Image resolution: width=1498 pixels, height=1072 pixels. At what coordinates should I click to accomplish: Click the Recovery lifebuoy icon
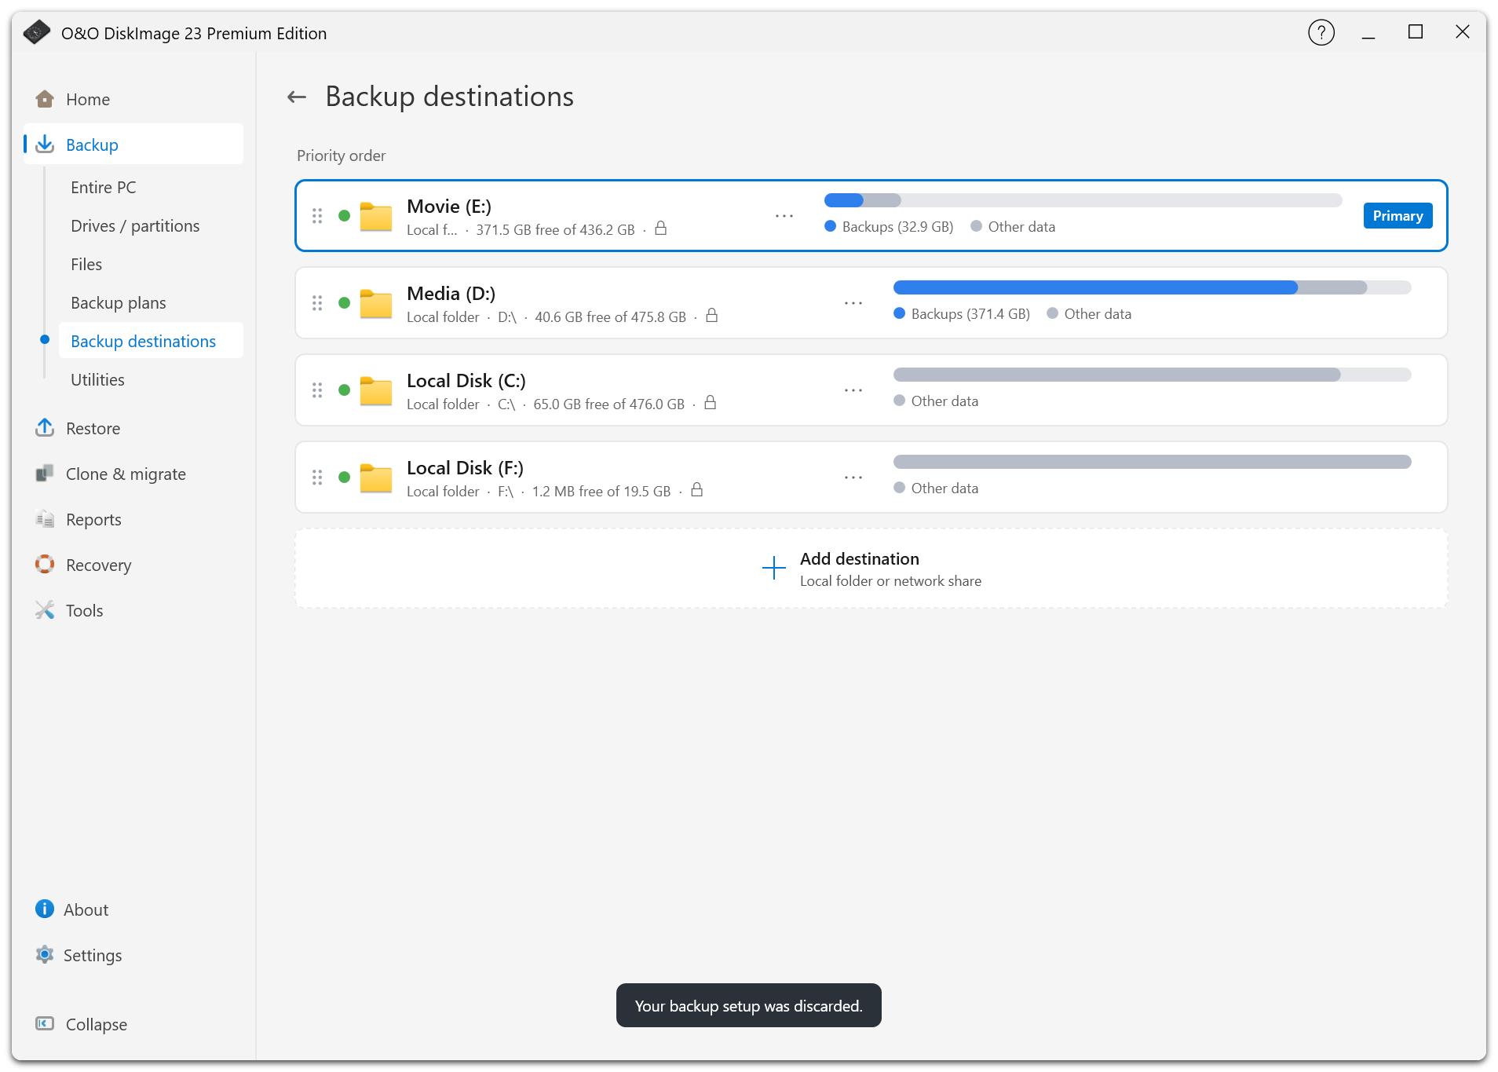[x=45, y=565]
